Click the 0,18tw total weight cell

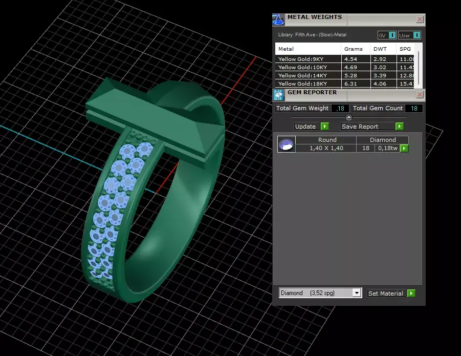pyautogui.click(x=387, y=148)
